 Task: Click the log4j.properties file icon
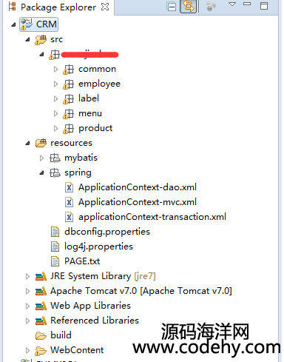(55, 247)
